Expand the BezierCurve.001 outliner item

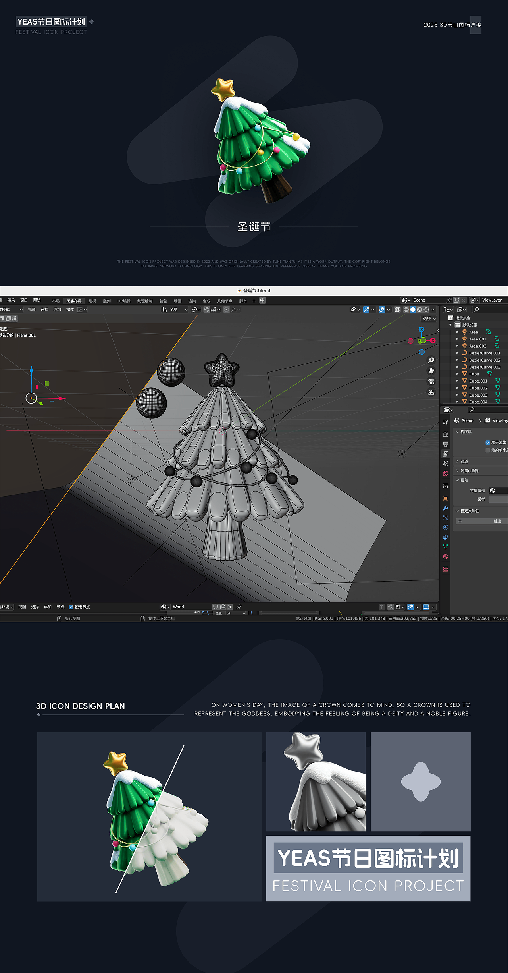pyautogui.click(x=458, y=353)
